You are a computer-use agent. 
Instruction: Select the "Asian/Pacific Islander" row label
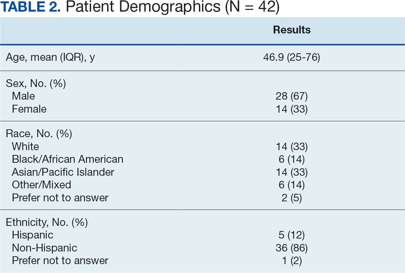click(x=63, y=172)
